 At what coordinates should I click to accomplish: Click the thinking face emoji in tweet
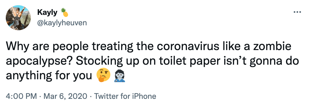[x=102, y=76]
